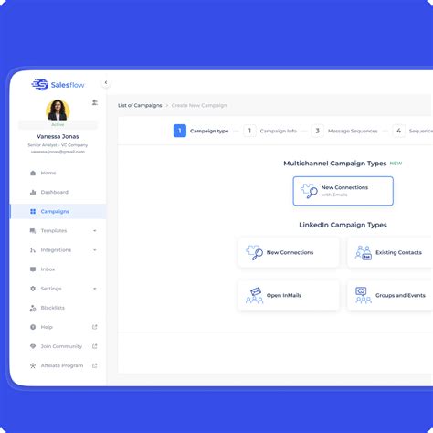Click the Settings gear icon
433x433 pixels.
(x=33, y=289)
